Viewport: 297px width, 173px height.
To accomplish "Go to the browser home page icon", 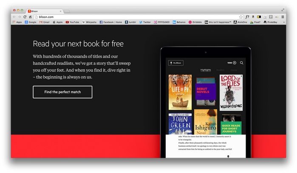I will coord(30,17).
